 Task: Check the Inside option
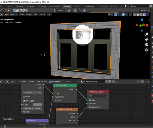coord(24,97)
